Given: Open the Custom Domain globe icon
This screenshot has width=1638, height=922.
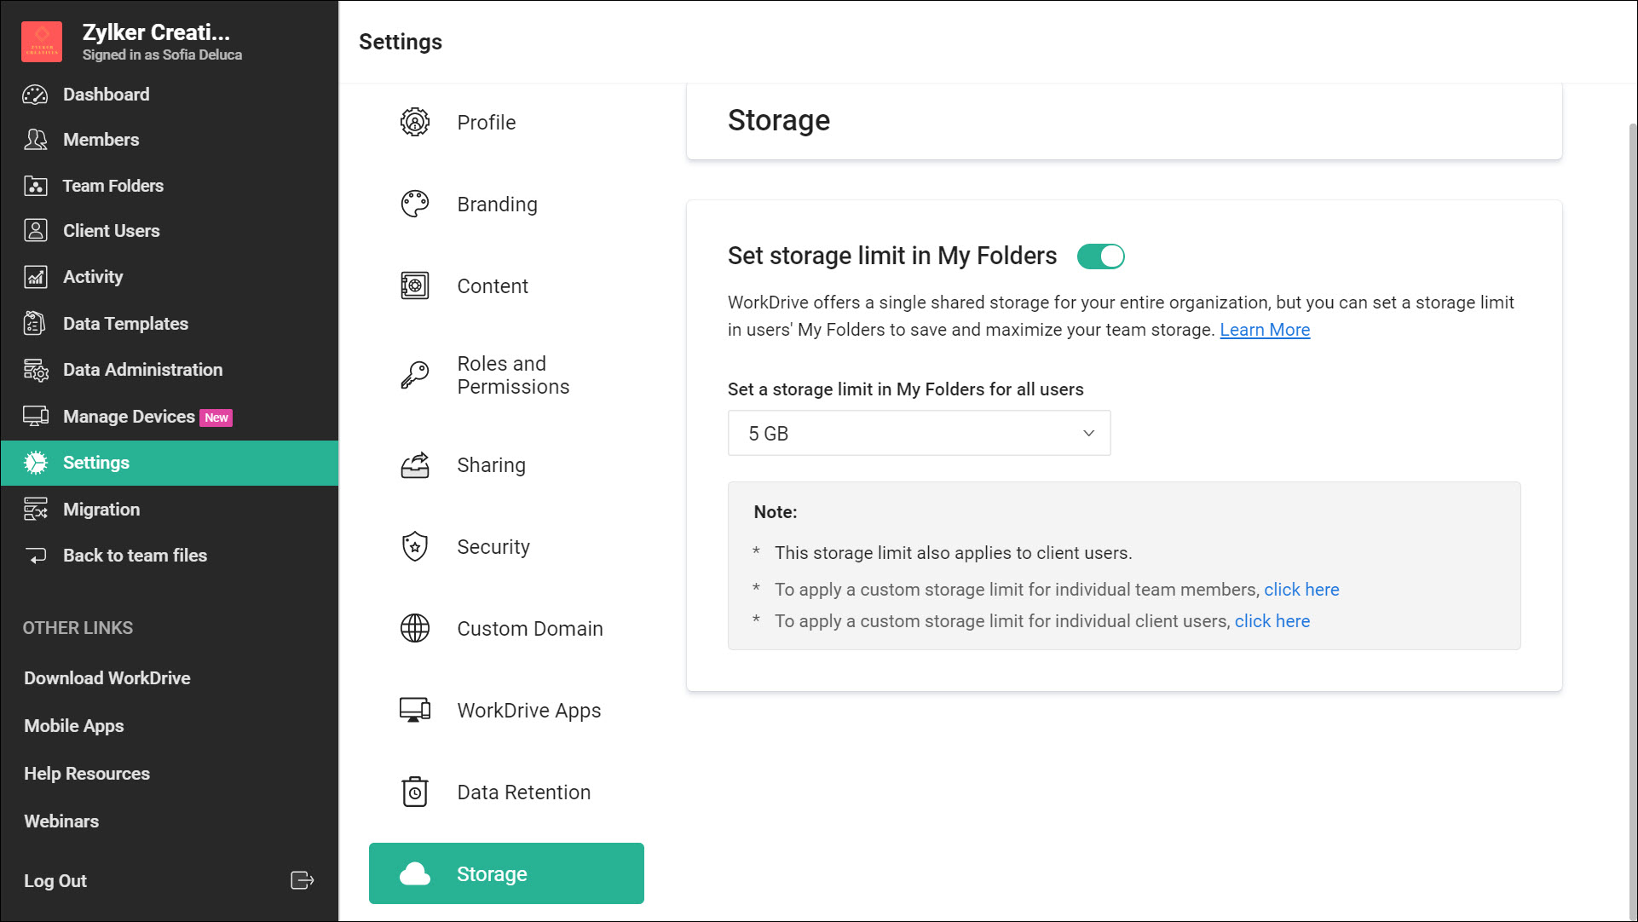Looking at the screenshot, I should coord(414,628).
